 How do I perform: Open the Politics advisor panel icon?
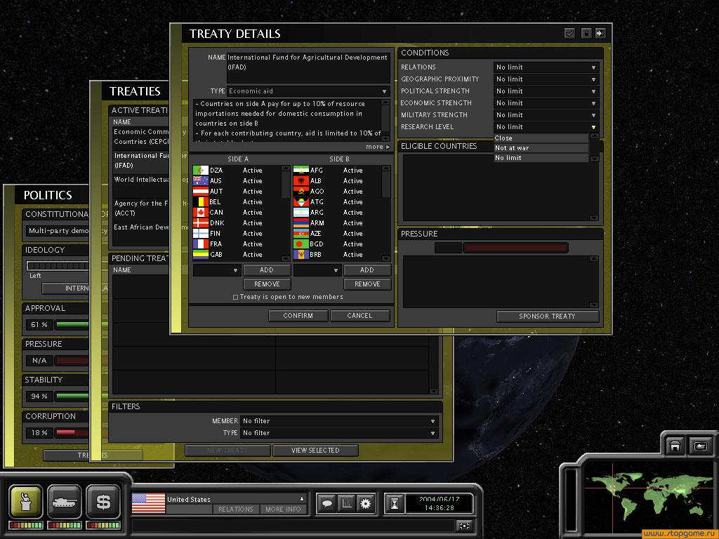pyautogui.click(x=26, y=502)
